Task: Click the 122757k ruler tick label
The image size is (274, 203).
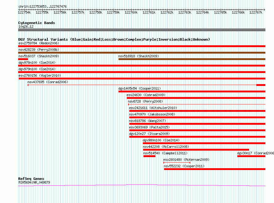Action: pos(78,12)
